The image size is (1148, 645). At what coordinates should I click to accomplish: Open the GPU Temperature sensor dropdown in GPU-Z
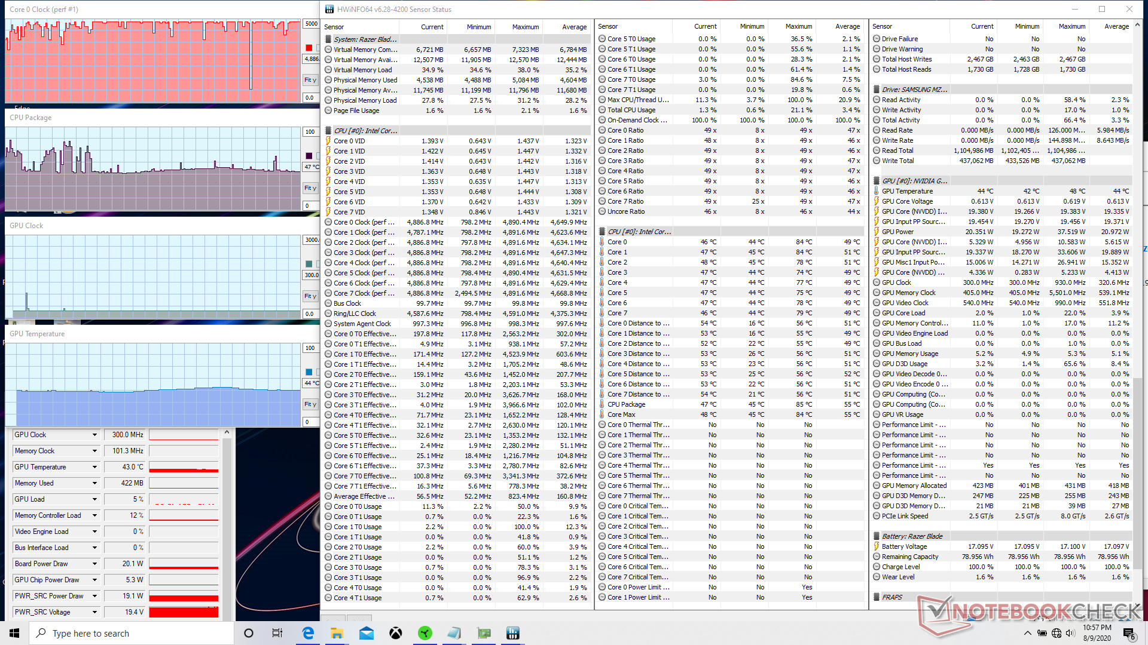pos(94,467)
